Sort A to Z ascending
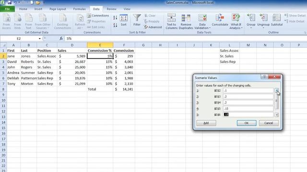Viewport: 307px width, 172px height. (x=115, y=18)
